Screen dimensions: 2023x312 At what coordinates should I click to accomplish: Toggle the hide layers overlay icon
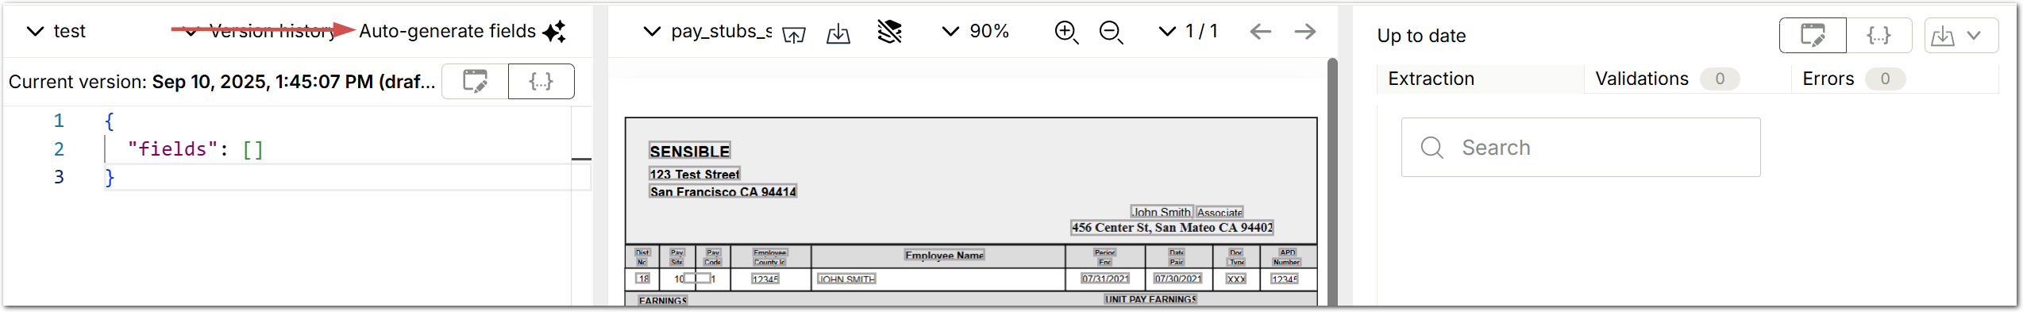(890, 32)
